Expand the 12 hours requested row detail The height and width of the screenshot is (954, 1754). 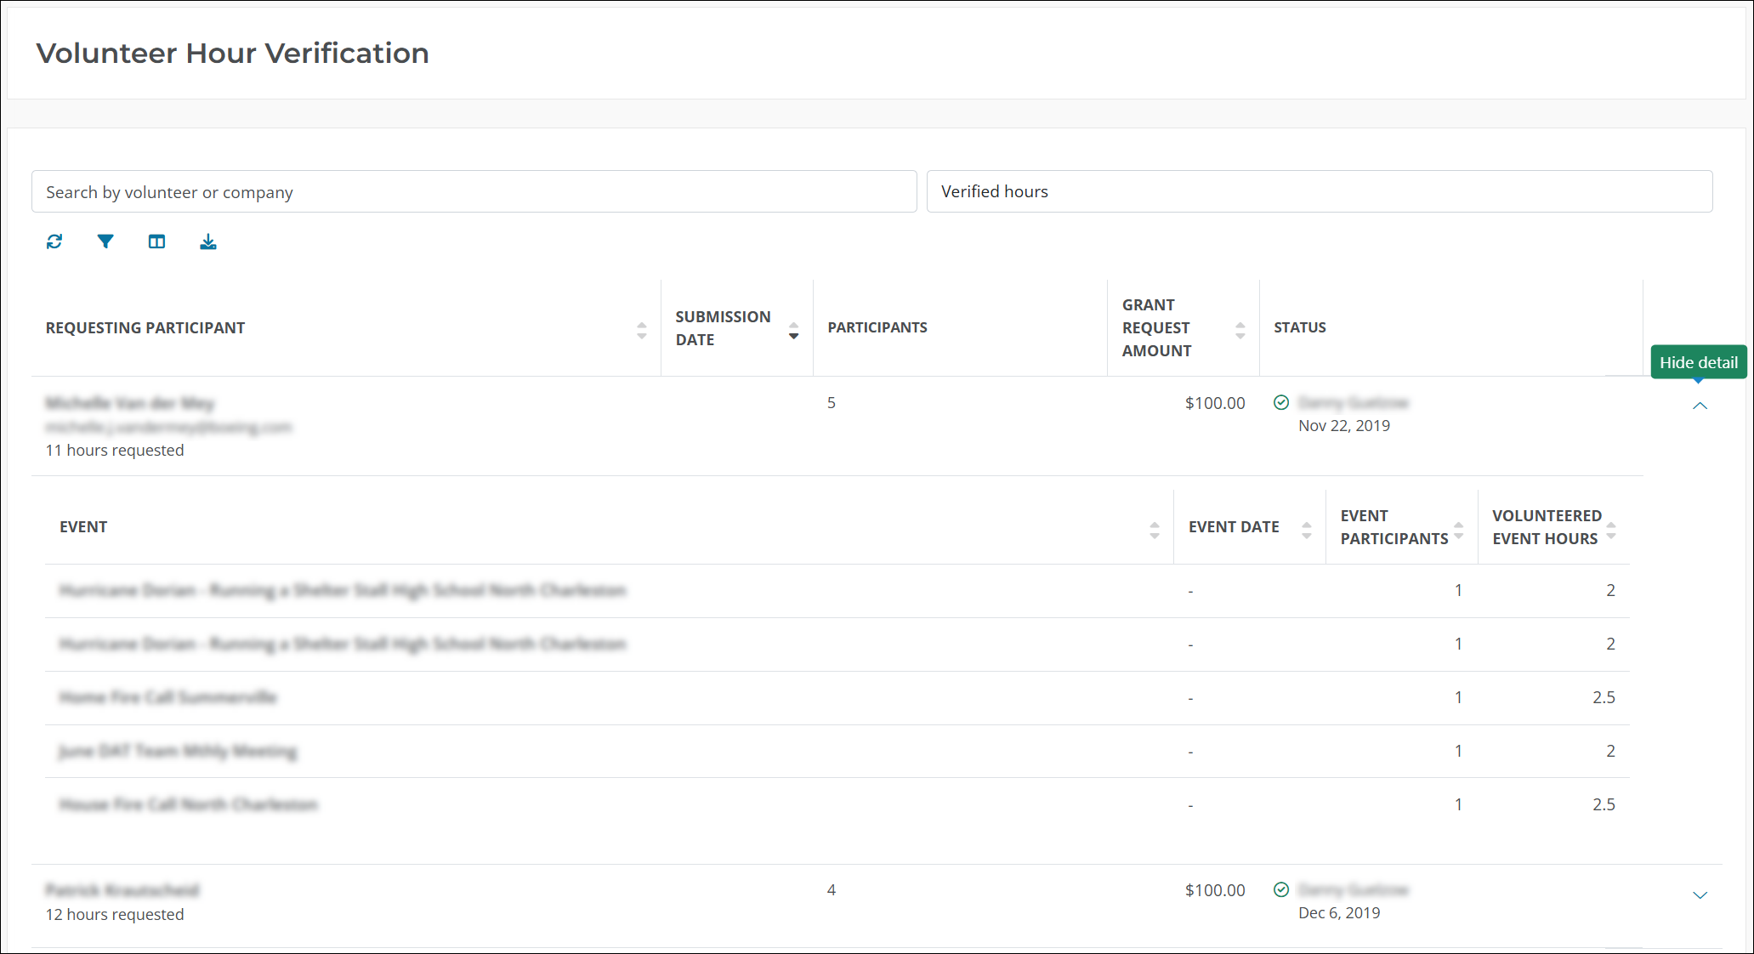[1700, 895]
